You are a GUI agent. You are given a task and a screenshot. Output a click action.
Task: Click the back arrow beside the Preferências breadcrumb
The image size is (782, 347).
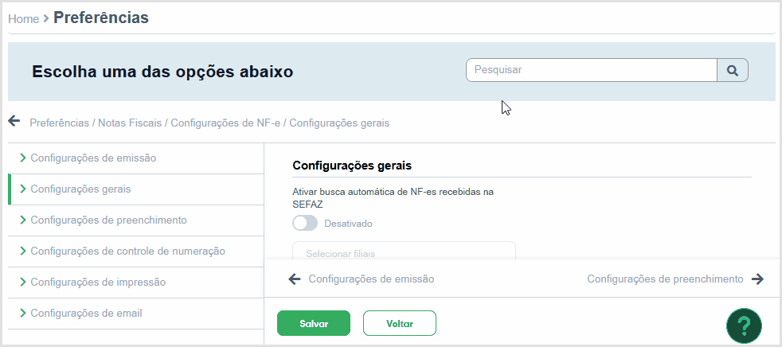click(14, 121)
